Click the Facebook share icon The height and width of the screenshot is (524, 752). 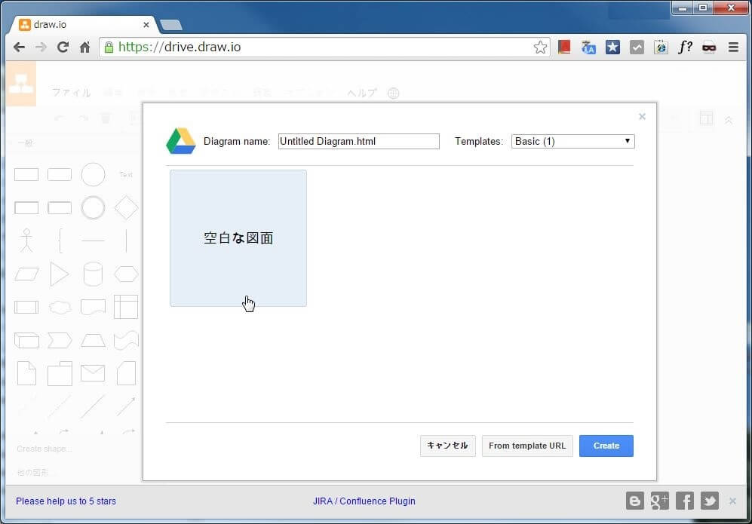(x=685, y=501)
